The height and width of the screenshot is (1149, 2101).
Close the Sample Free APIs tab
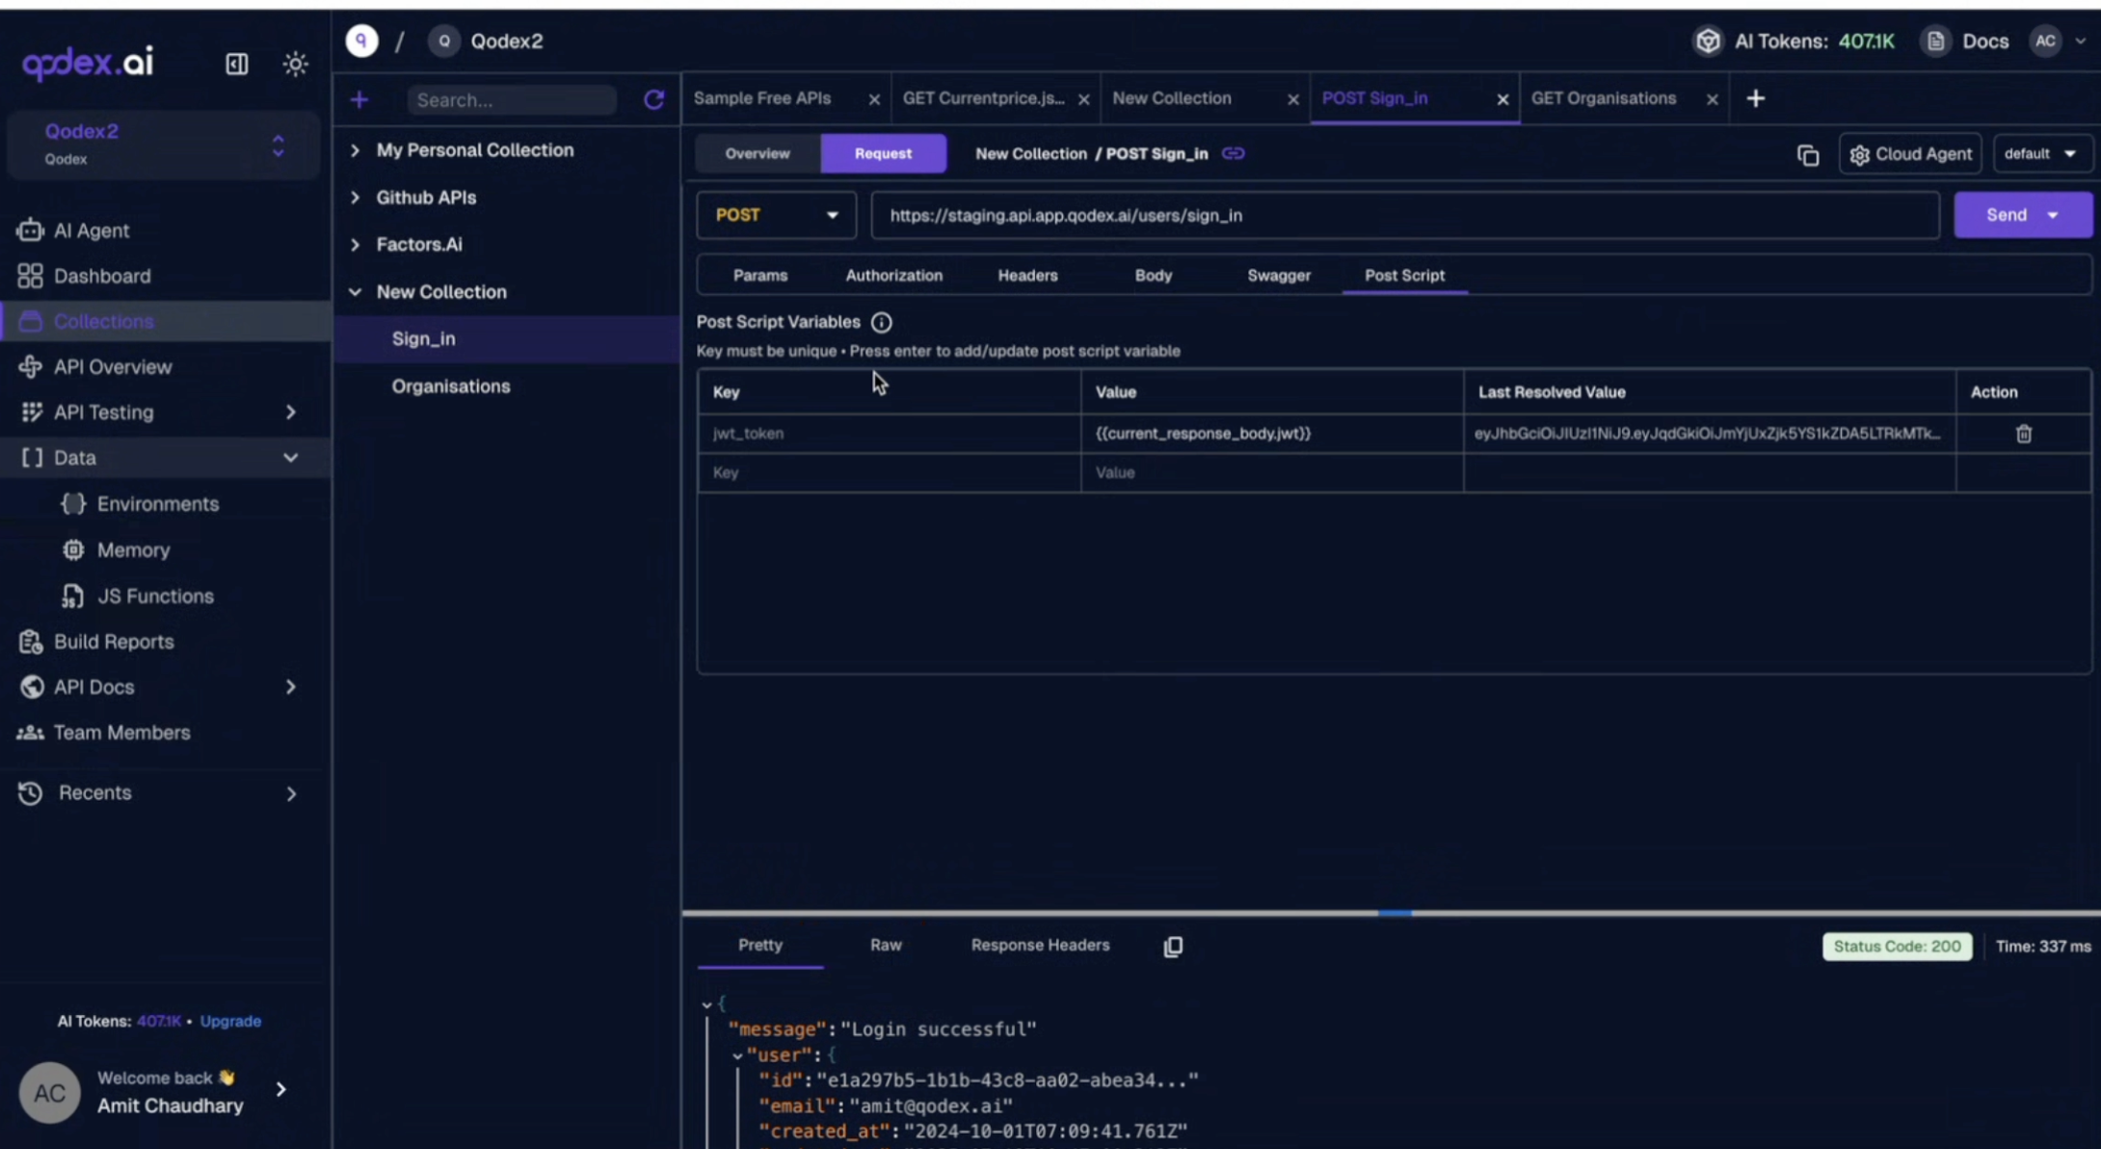click(874, 99)
